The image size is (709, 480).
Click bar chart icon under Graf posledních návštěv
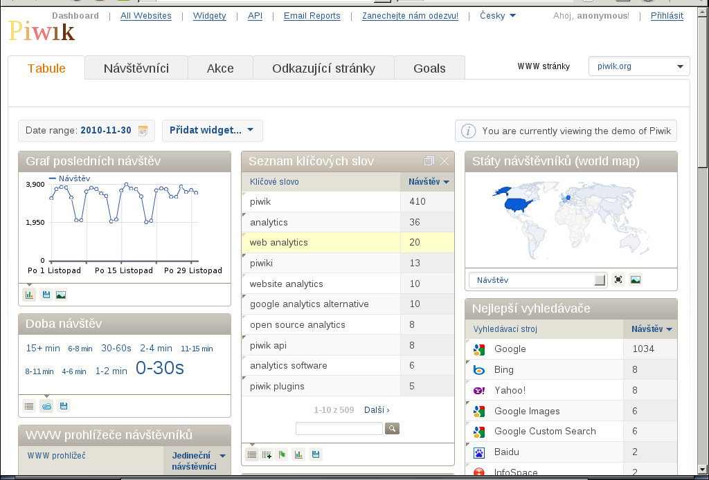tap(29, 295)
